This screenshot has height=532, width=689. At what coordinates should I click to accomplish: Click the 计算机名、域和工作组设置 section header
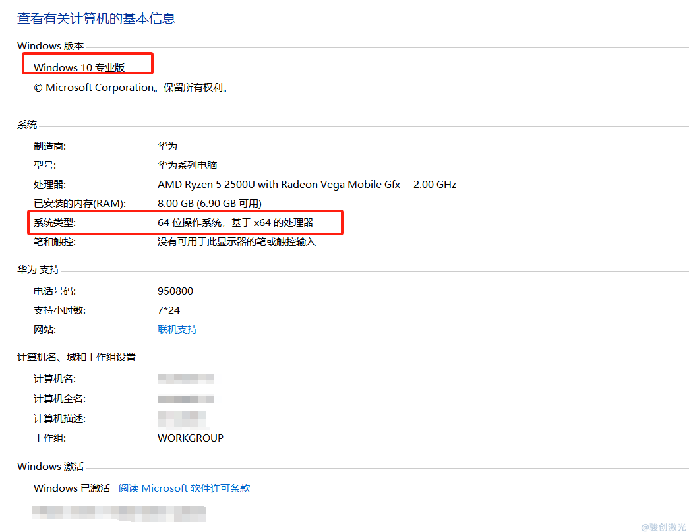76,357
